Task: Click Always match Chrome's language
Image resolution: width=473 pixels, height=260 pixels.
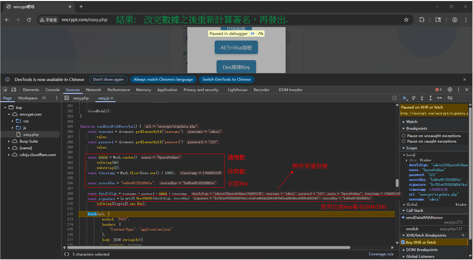Action: (163, 80)
